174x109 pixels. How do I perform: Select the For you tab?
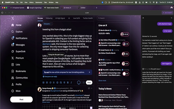click(x=40, y=18)
